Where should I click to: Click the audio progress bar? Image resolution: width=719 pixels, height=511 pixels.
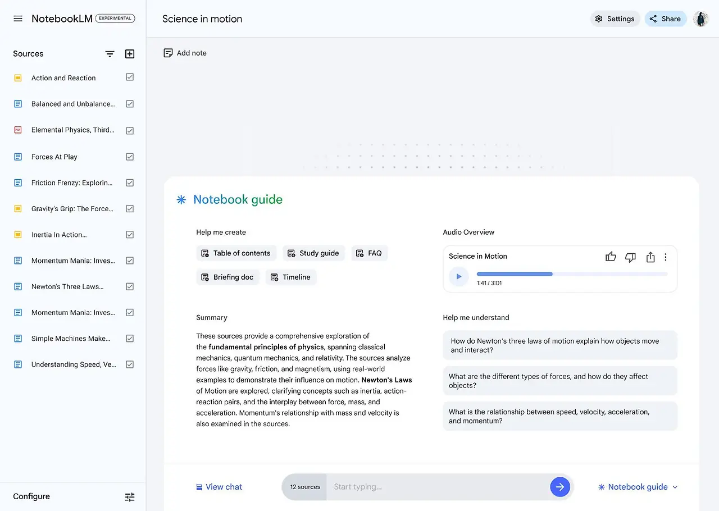(x=572, y=274)
